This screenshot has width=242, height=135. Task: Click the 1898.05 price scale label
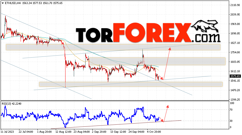point(235,34)
